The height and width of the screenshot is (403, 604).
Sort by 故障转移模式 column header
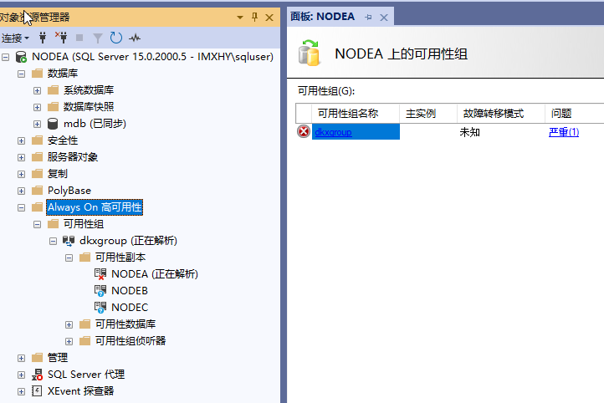501,114
